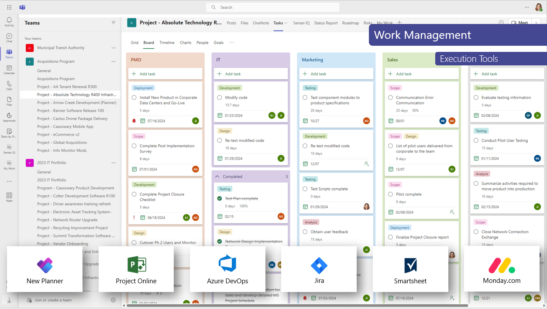Open settings gear beside Join or create team
The image size is (547, 309).
[113, 300]
